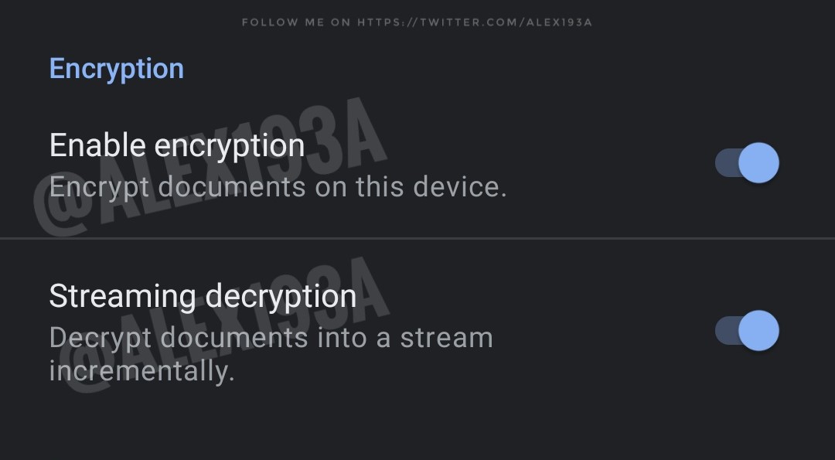Click the dark track of Streaming decryption switch
The width and height of the screenshot is (835, 460).
click(x=726, y=331)
